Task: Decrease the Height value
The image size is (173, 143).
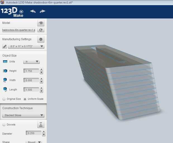Action: pyautogui.click(x=42, y=73)
